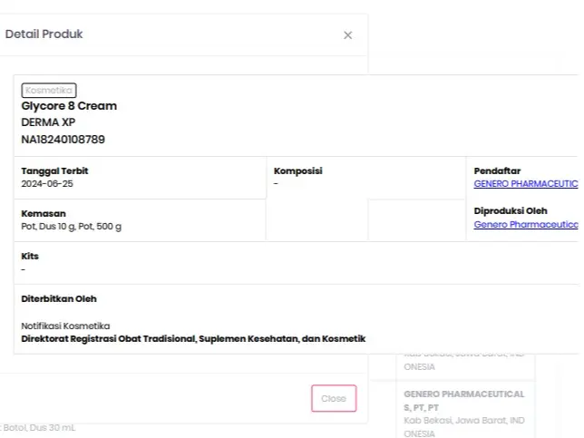Select the brand text DERMA XP
The image size is (584, 438).
pyautogui.click(x=48, y=122)
